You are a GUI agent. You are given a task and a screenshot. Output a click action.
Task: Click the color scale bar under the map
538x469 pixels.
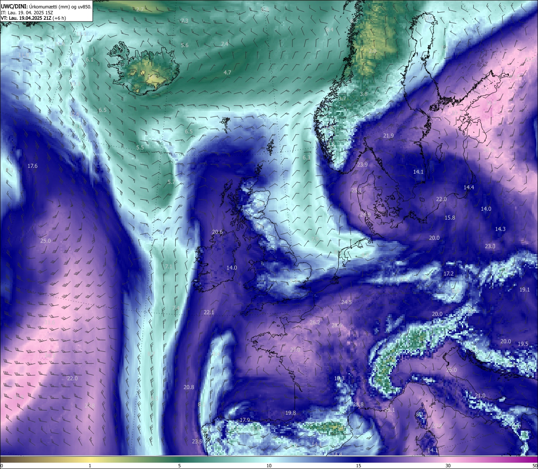click(269, 458)
